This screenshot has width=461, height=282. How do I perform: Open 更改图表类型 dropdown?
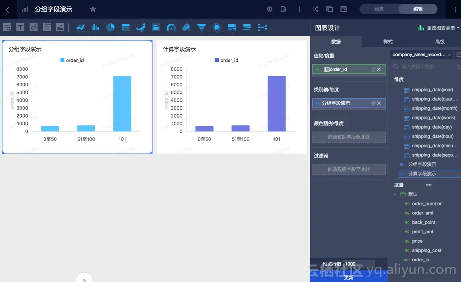[439, 28]
